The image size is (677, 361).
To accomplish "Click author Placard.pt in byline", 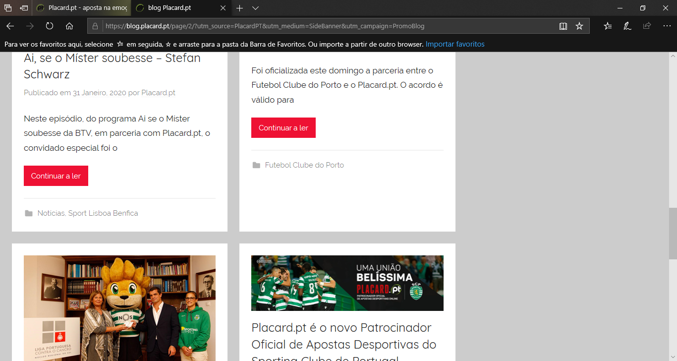I will coord(158,93).
